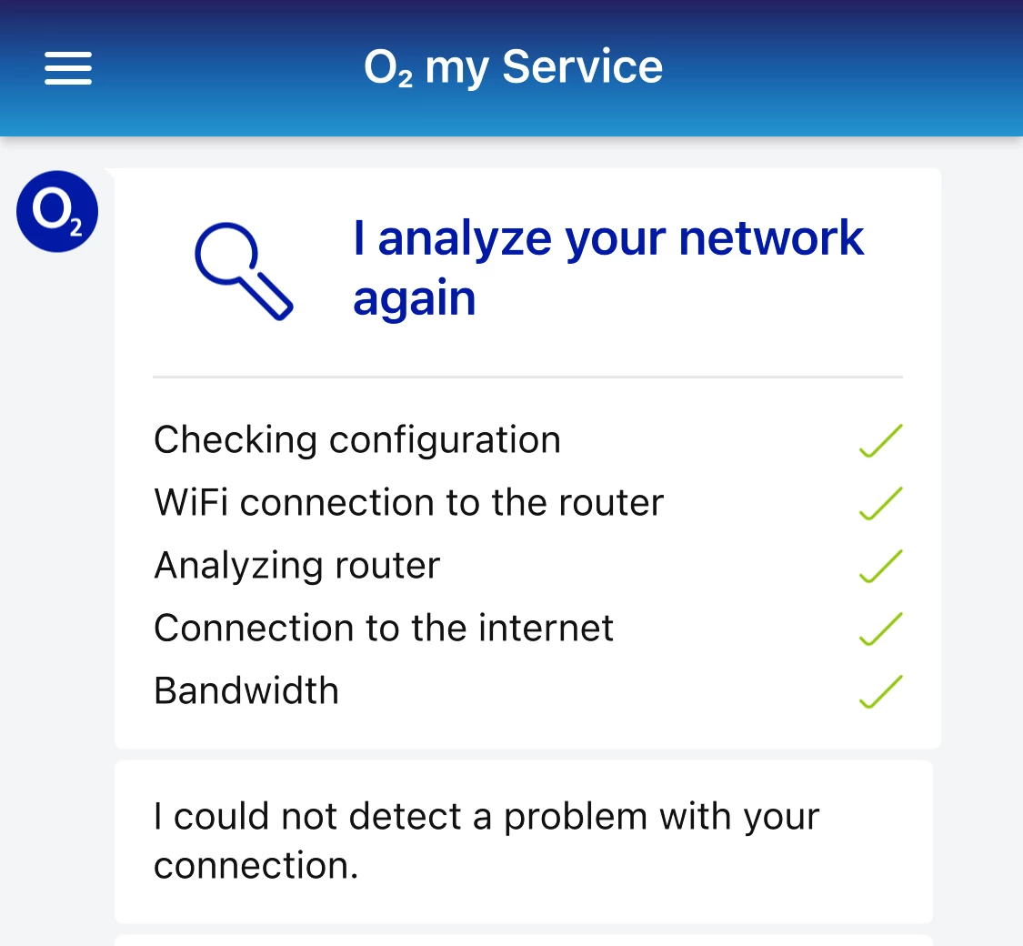The height and width of the screenshot is (946, 1023).
Task: Tap the Bandwidth row label
Action: pyautogui.click(x=246, y=691)
